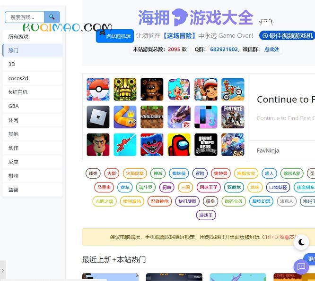
Task: Select 休闲 category
Action: pyautogui.click(x=32, y=120)
